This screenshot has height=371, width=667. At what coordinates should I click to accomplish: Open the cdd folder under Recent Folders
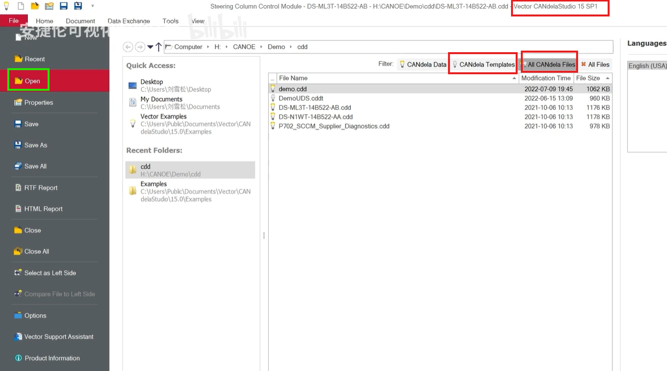[190, 170]
